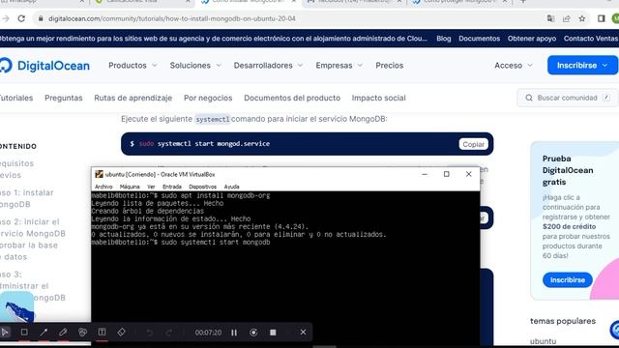Open Máquina menu in VirtualBox window
The image size is (619, 348).
click(130, 187)
